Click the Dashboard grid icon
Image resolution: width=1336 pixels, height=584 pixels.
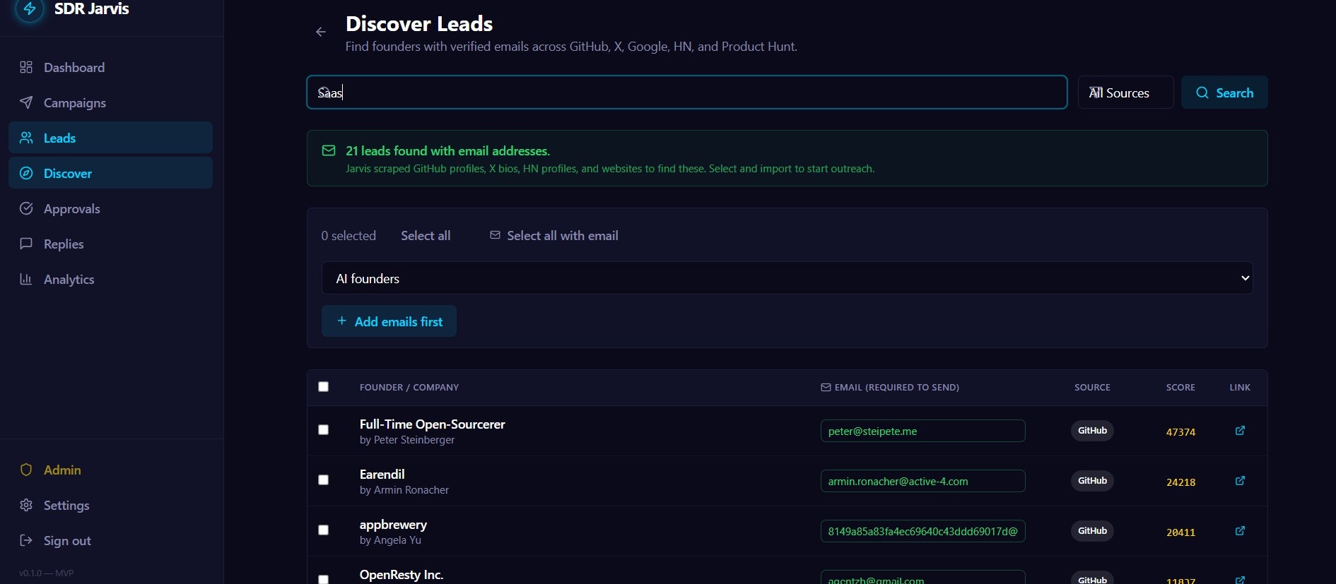click(26, 67)
